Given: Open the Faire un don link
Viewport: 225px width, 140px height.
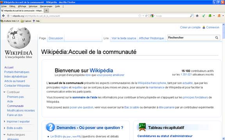Looking at the screenshot, I should (x=15, y=115).
